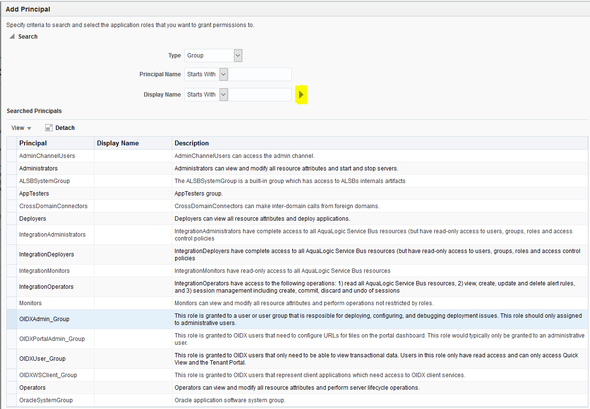The height and width of the screenshot is (409, 590).
Task: Open the Display Name 'Starts With' dropdown
Action: pos(222,94)
